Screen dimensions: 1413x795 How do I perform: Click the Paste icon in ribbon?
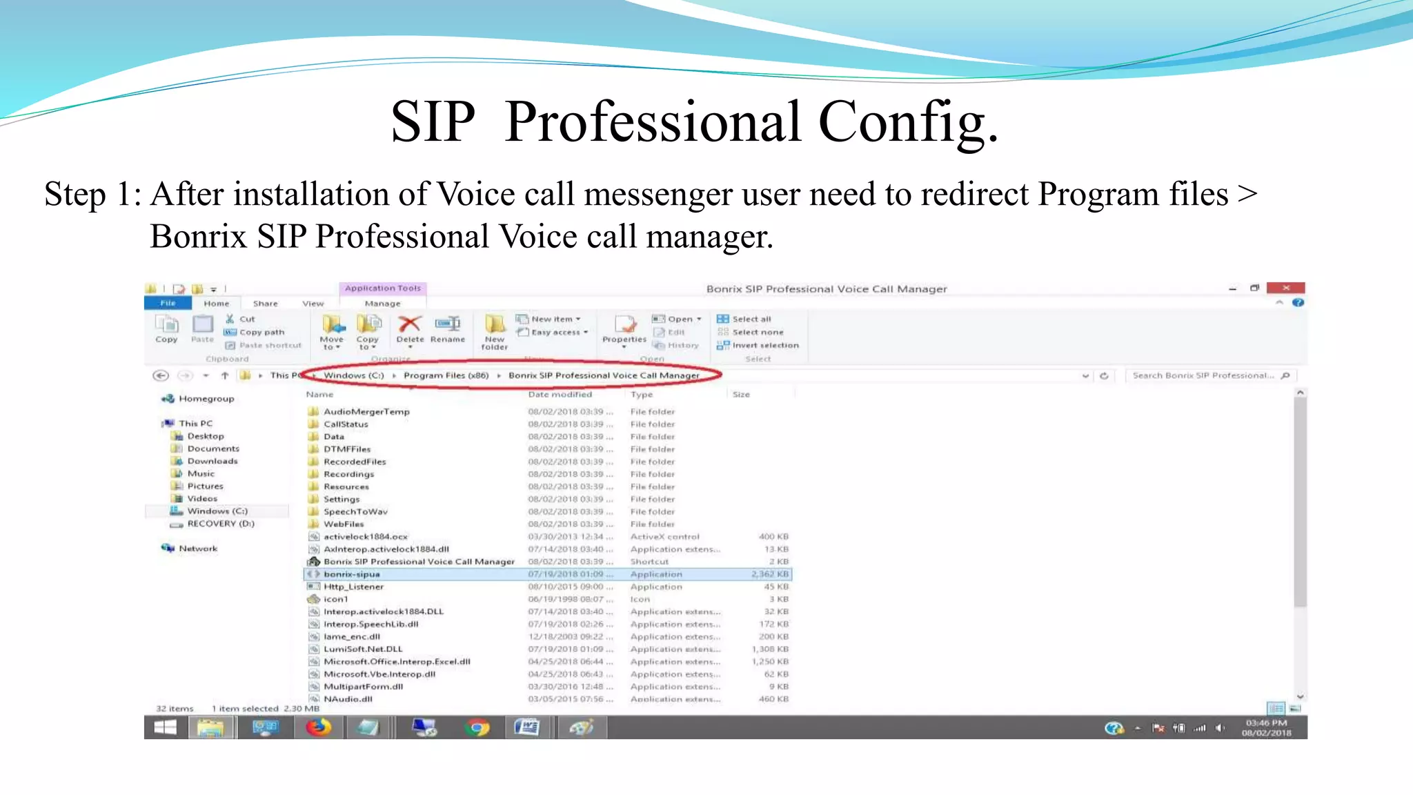click(202, 328)
